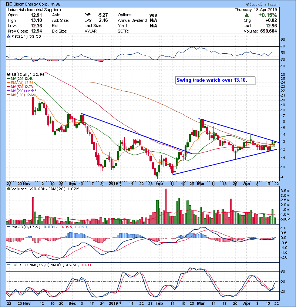
Task: Click the stochastic %D value 33.10
Action: click(x=86, y=265)
